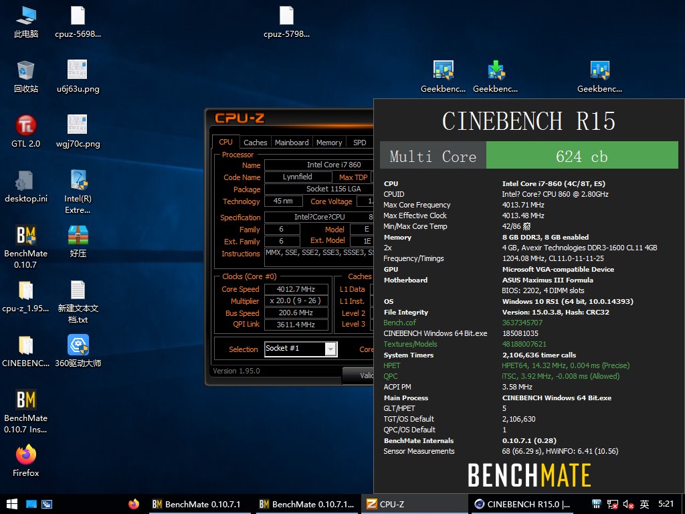
Task: Open the 此电脑 (This PC) desktop icon
Action: tap(26, 22)
